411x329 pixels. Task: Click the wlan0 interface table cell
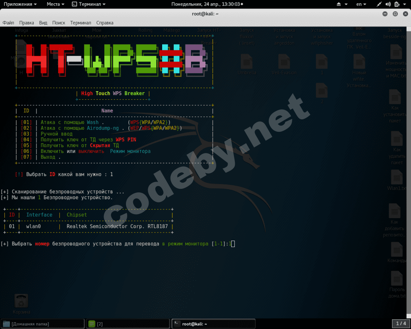coord(34,227)
